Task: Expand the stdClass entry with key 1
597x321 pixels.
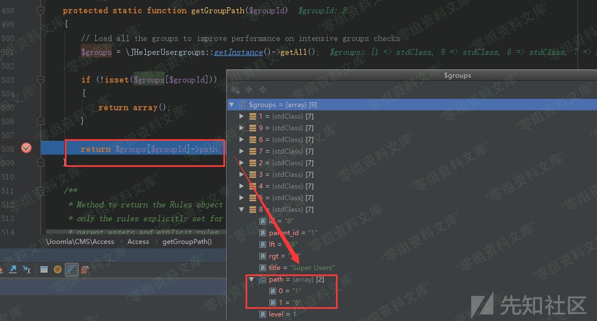Action: coord(241,116)
